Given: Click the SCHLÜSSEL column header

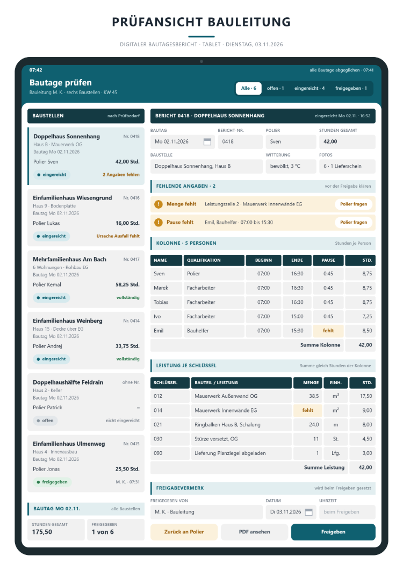Looking at the screenshot, I should [x=170, y=383].
